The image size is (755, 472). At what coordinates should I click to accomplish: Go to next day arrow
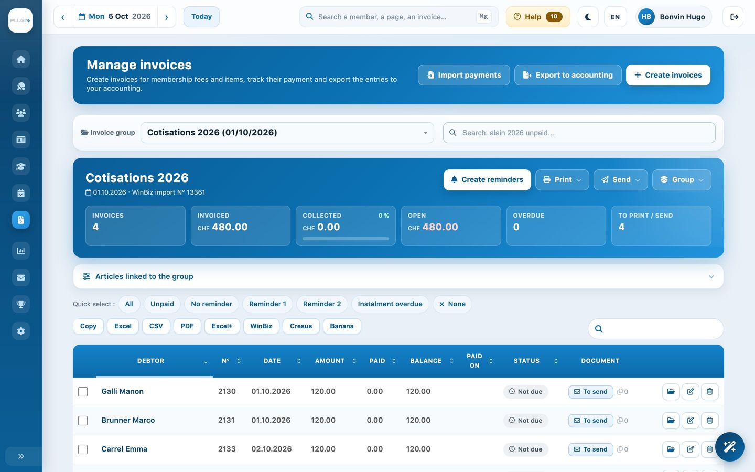167,17
